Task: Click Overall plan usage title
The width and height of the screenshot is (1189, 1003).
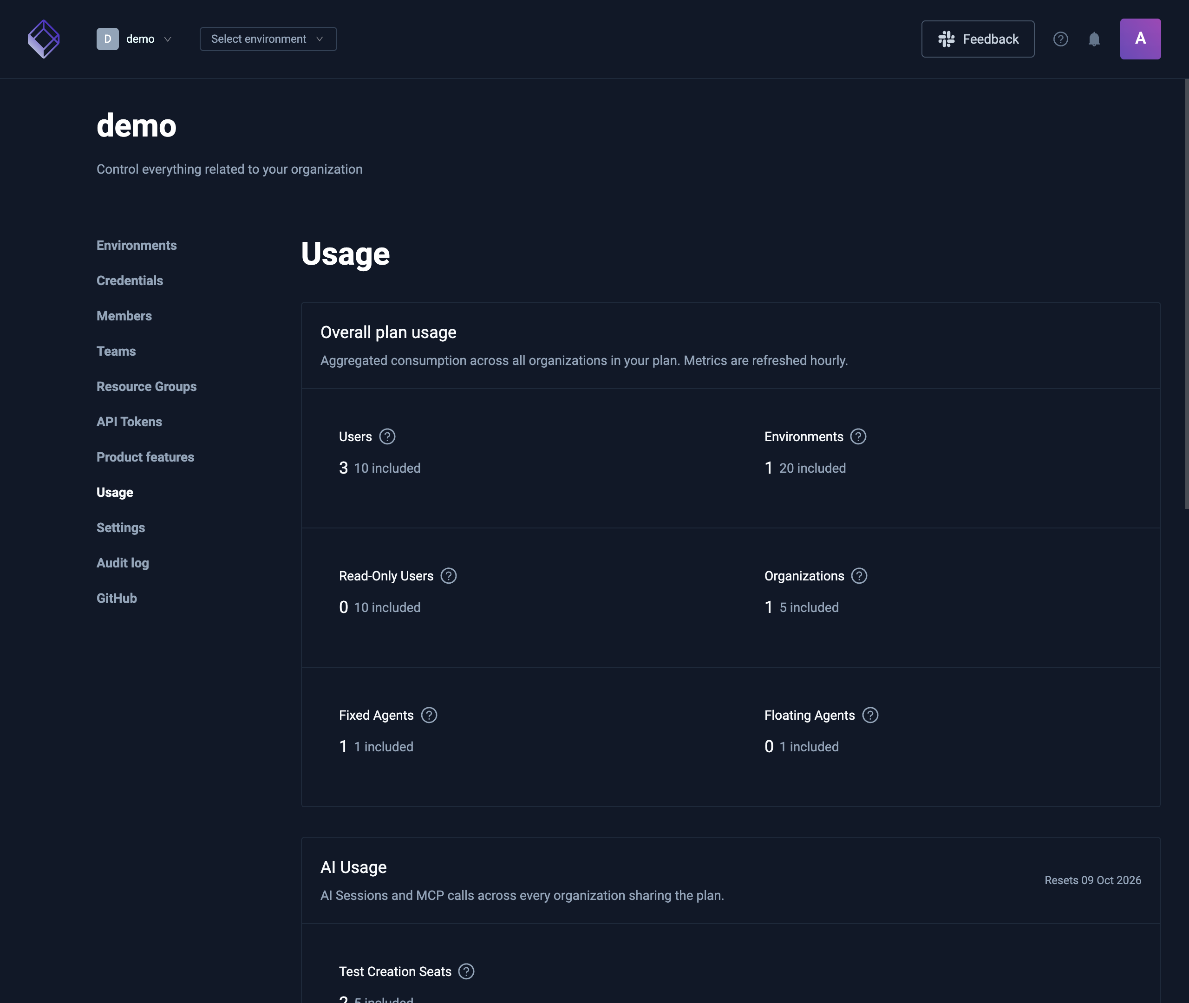Action: click(x=388, y=332)
